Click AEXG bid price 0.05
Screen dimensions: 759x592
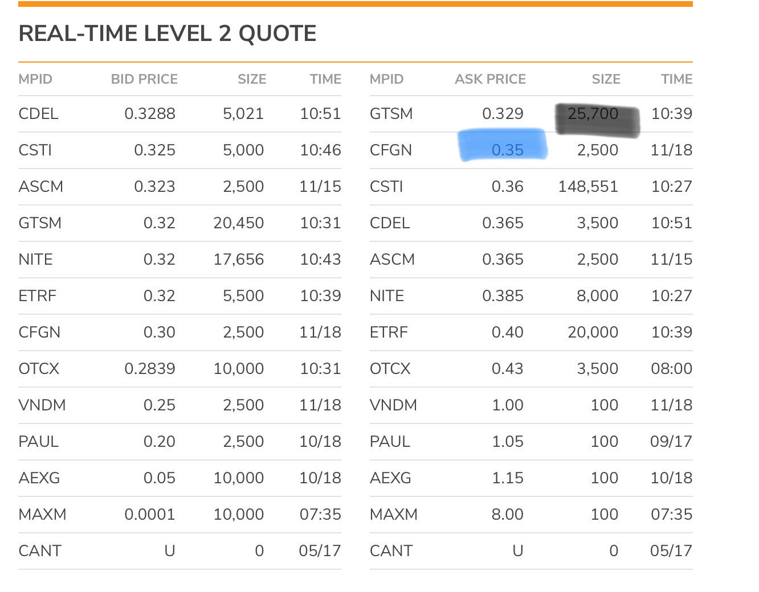click(159, 478)
